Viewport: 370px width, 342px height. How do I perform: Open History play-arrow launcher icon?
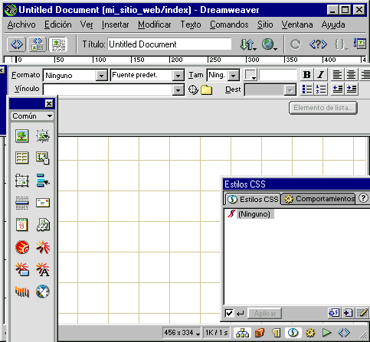(x=326, y=333)
